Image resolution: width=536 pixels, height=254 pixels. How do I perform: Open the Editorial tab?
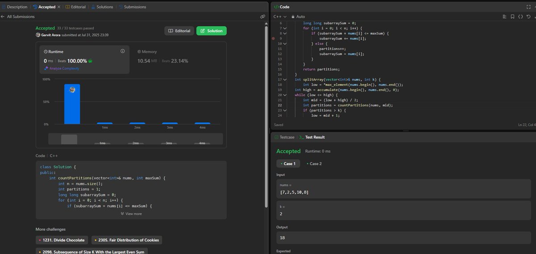click(x=75, y=7)
